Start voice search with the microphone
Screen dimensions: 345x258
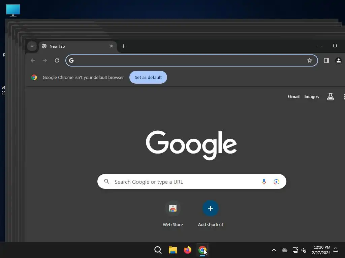[x=264, y=181]
